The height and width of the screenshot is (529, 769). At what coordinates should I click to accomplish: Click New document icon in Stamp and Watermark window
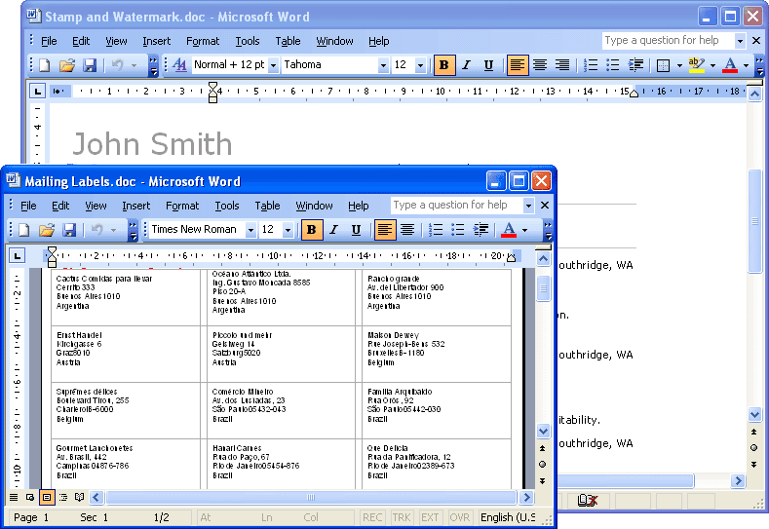[45, 65]
